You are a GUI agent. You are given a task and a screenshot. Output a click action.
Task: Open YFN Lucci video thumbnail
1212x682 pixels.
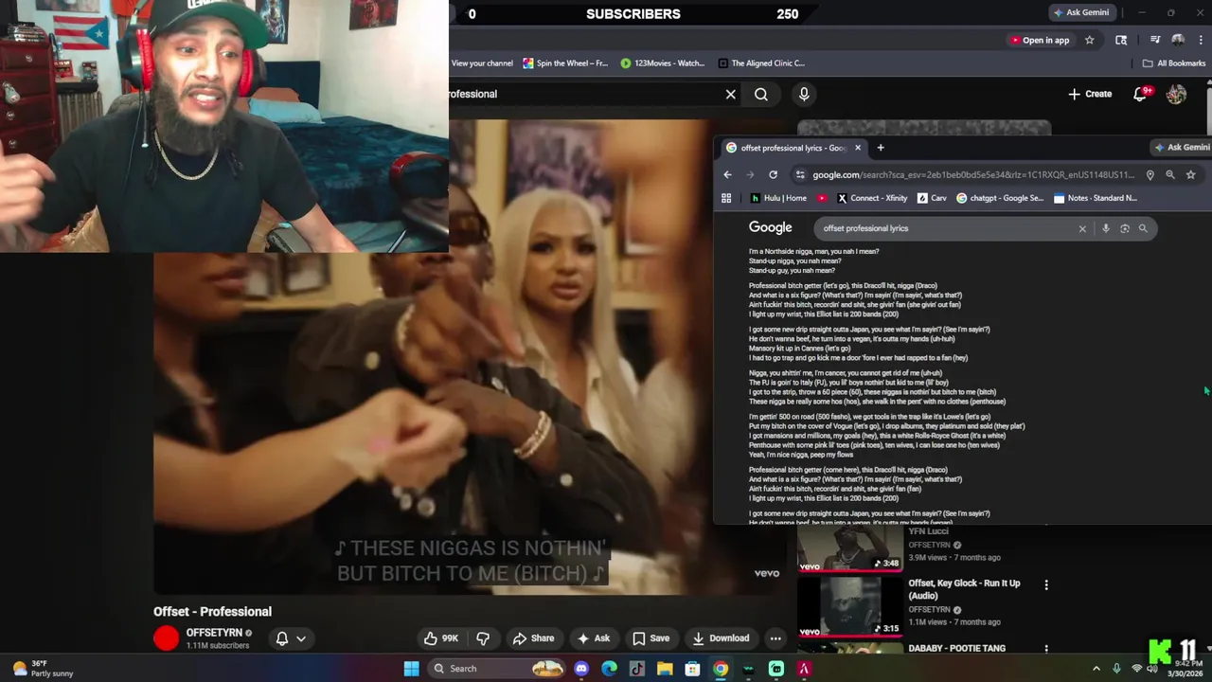click(x=850, y=547)
